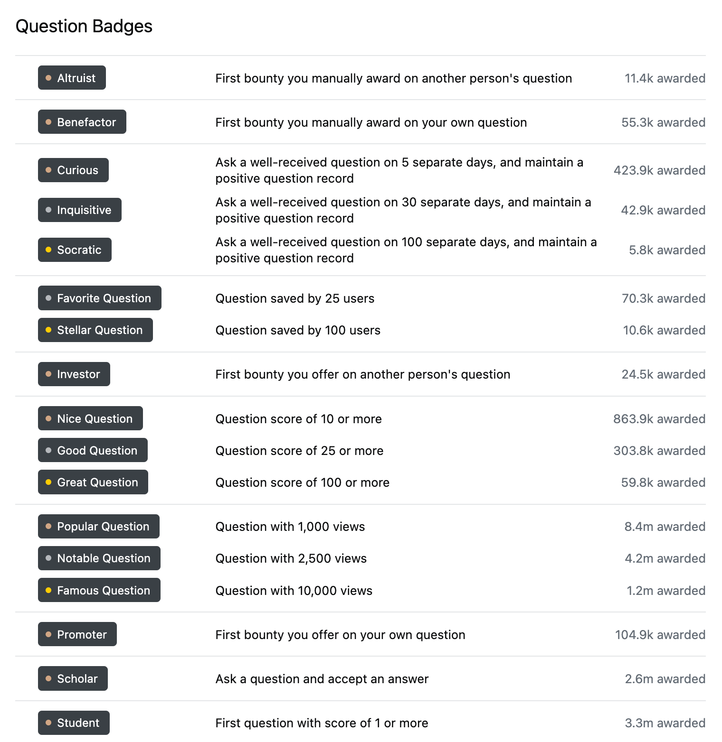Select the Altruist bronze badge
The width and height of the screenshot is (722, 742).
[x=72, y=78]
